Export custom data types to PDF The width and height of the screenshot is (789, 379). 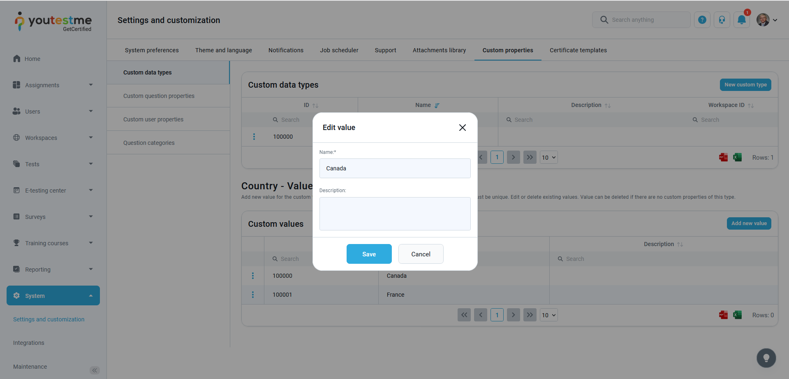pos(723,157)
